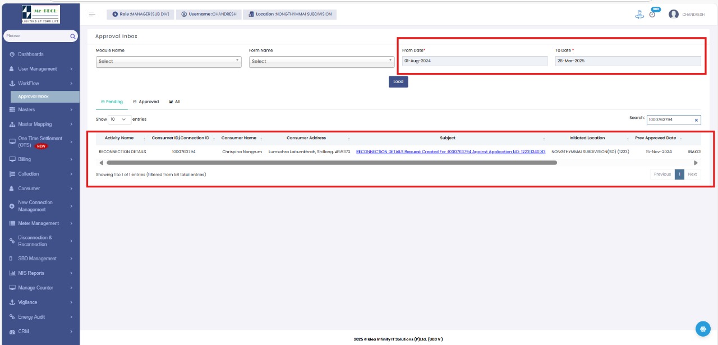718x345 pixels.
Task: Click the scrollbar left arrow of table
Action: pos(102,163)
